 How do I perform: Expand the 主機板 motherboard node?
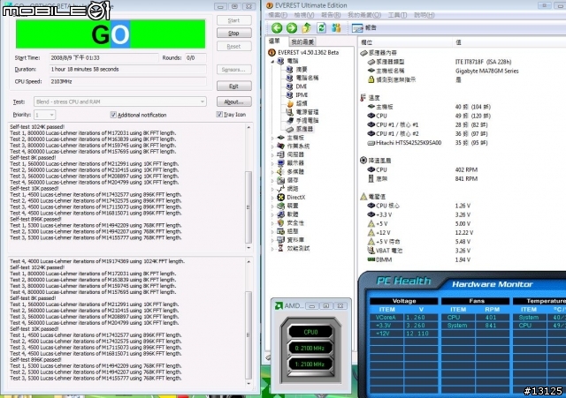273,138
